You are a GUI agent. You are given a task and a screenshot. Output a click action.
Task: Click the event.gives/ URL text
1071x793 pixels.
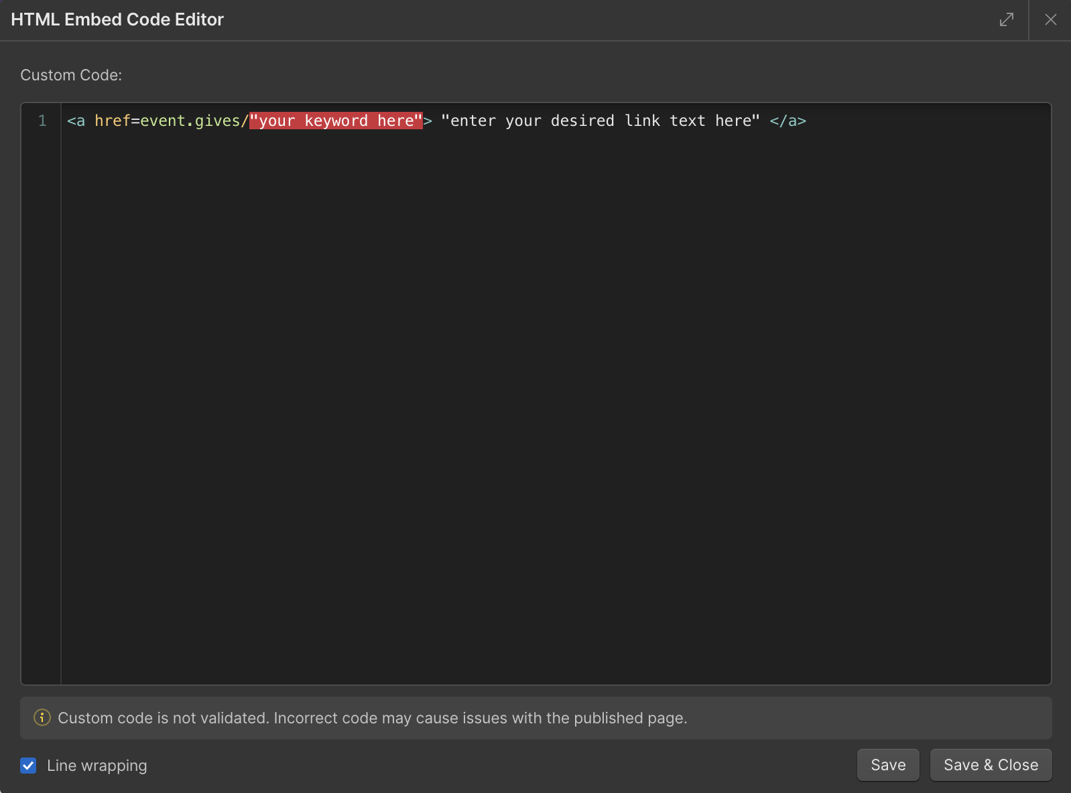(194, 121)
